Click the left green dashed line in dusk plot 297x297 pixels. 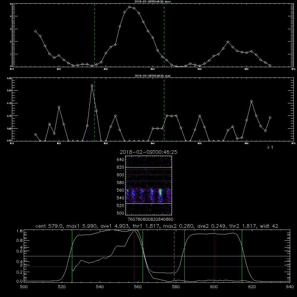[x=94, y=110]
